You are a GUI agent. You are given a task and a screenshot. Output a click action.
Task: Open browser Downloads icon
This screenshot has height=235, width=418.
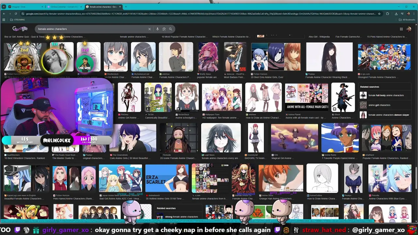point(396,14)
